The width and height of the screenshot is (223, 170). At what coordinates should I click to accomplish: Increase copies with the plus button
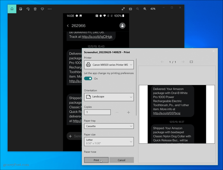(x=128, y=112)
